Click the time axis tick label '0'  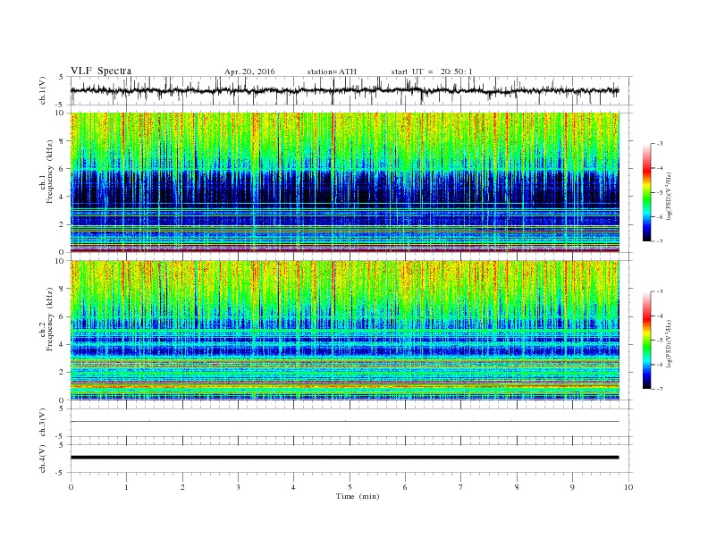[71, 487]
